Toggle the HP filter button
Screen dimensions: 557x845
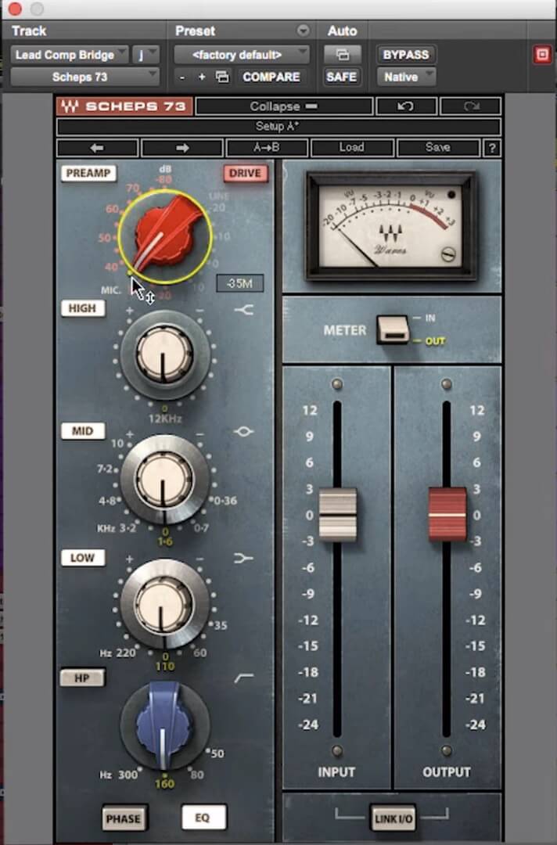[x=82, y=678]
